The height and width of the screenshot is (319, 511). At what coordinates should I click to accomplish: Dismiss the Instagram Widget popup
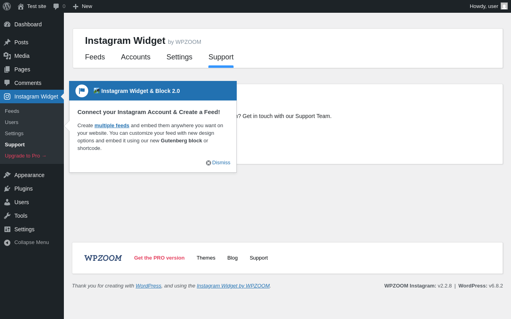click(221, 163)
